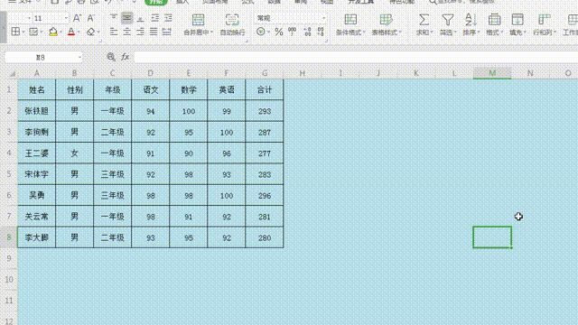Viewport: 578px width, 325px height.
Task: Select column M header
Action: pyautogui.click(x=492, y=73)
